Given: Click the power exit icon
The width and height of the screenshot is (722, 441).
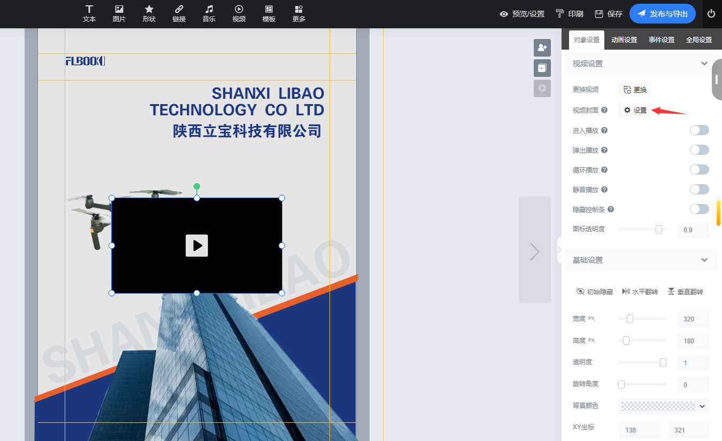Looking at the screenshot, I should [x=711, y=14].
